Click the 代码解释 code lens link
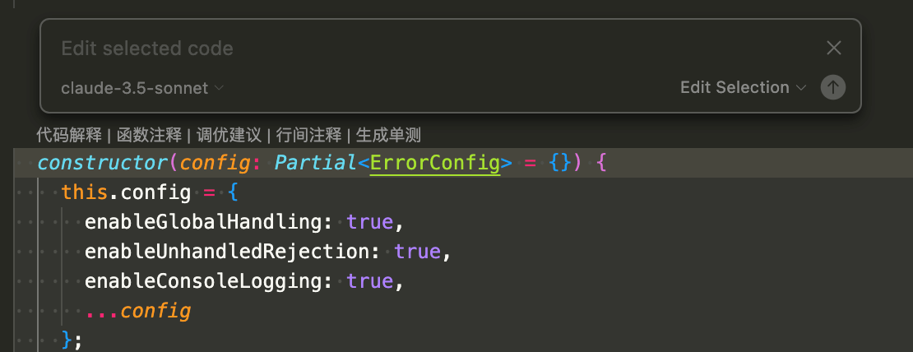Image resolution: width=913 pixels, height=352 pixels. coord(69,135)
